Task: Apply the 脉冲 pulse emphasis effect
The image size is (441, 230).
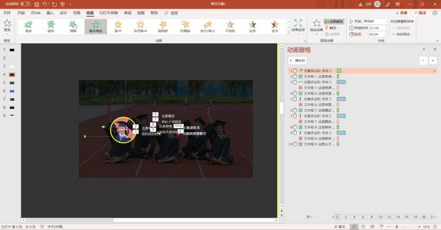Action: click(x=118, y=27)
